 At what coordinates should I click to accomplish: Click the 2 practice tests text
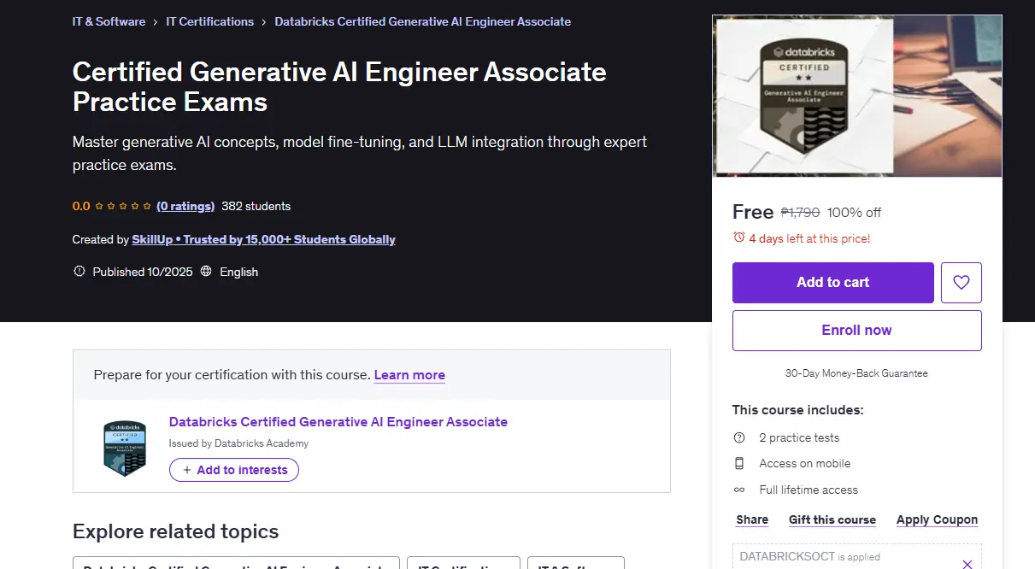(x=799, y=437)
